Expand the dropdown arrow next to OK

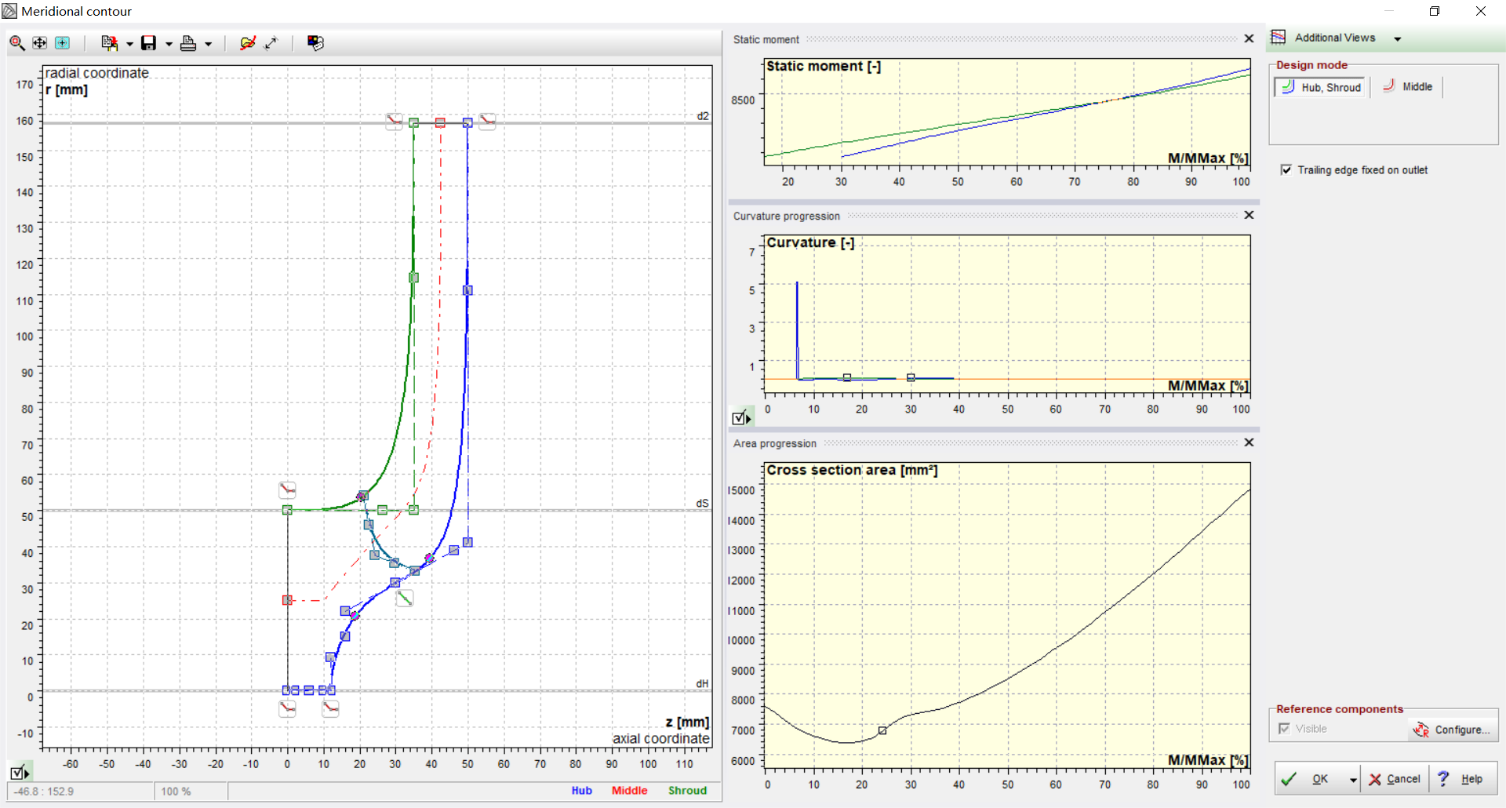pyautogui.click(x=1353, y=779)
